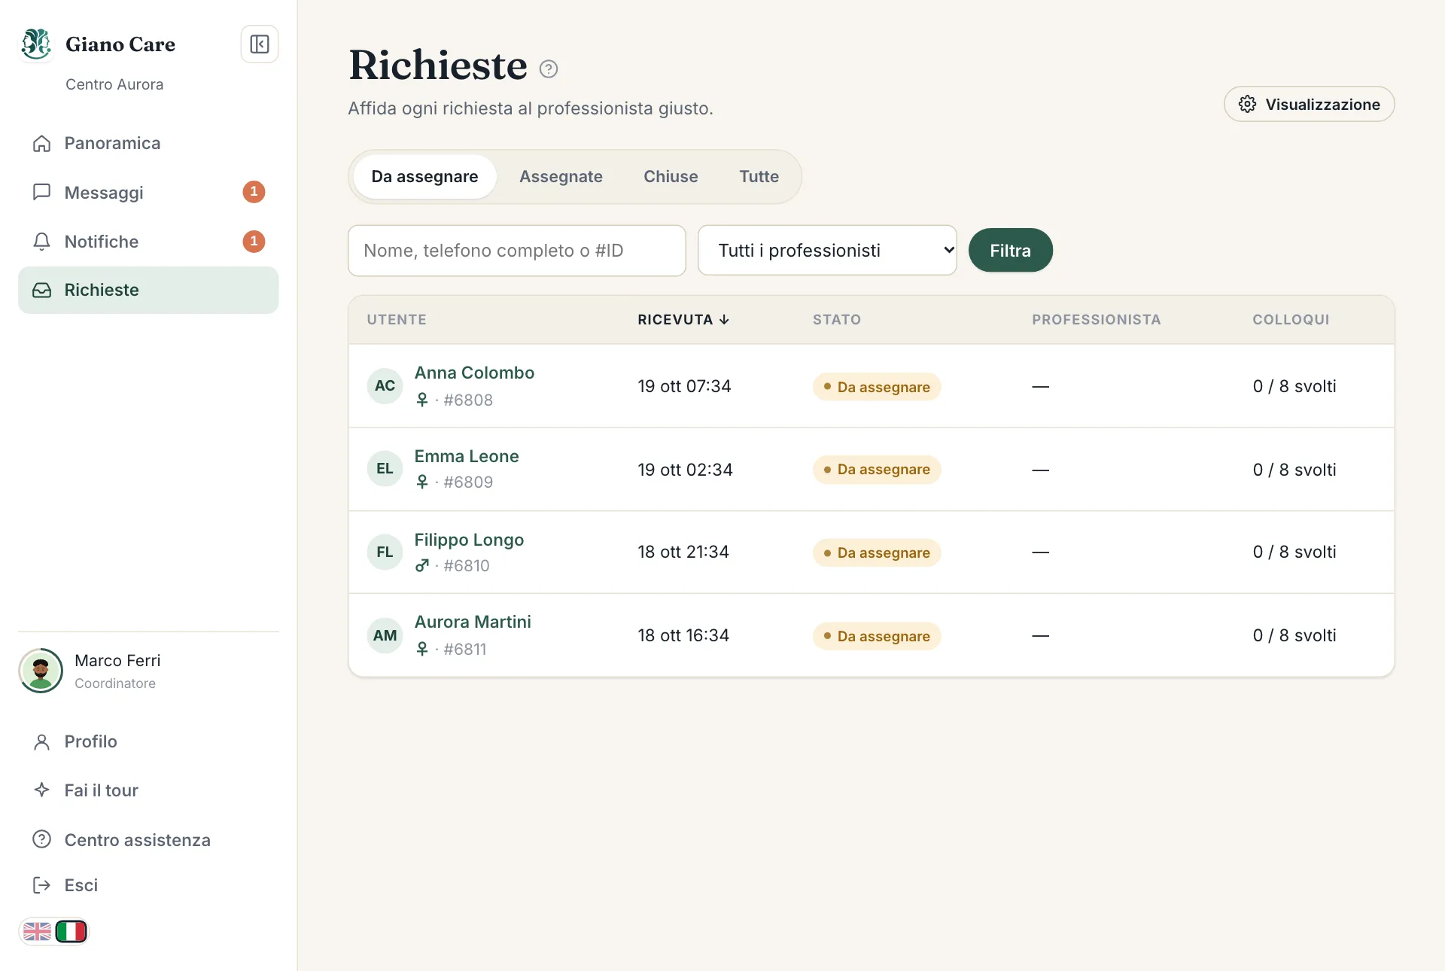Image resolution: width=1445 pixels, height=971 pixels.
Task: Click Anna Colombo's Da assegnare status badge
Action: pyautogui.click(x=877, y=387)
